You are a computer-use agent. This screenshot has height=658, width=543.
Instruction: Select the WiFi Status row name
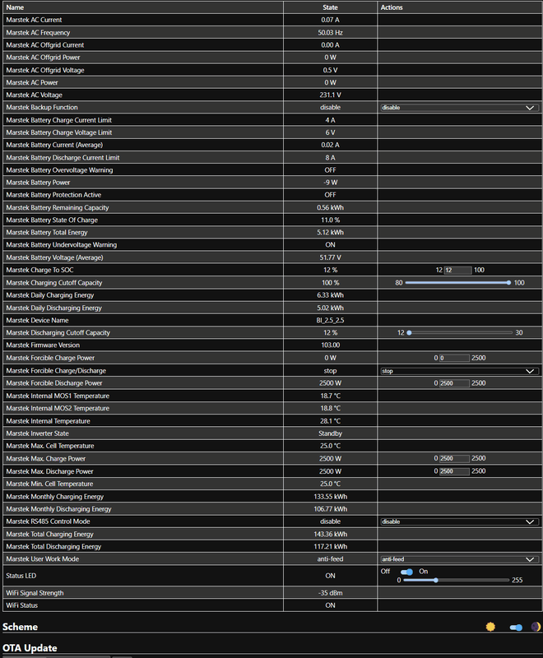coord(22,605)
